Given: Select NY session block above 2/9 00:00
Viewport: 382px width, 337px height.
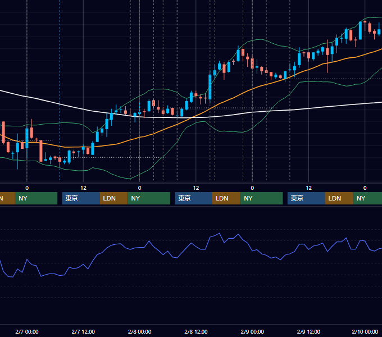Looking at the screenshot, I should pyautogui.click(x=262, y=198).
